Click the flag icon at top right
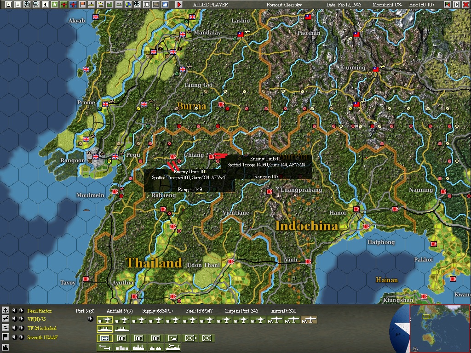The width and height of the screenshot is (471, 353). click(448, 5)
